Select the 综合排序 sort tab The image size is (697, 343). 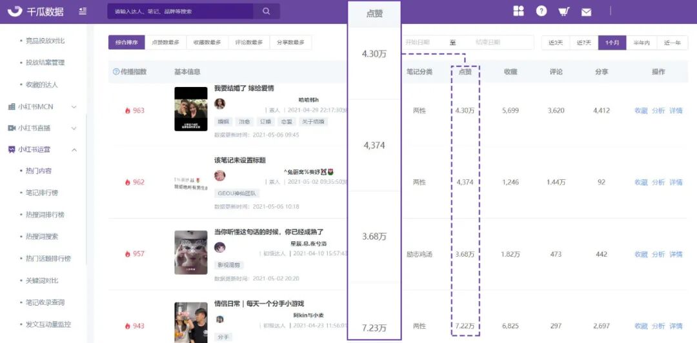tap(126, 43)
